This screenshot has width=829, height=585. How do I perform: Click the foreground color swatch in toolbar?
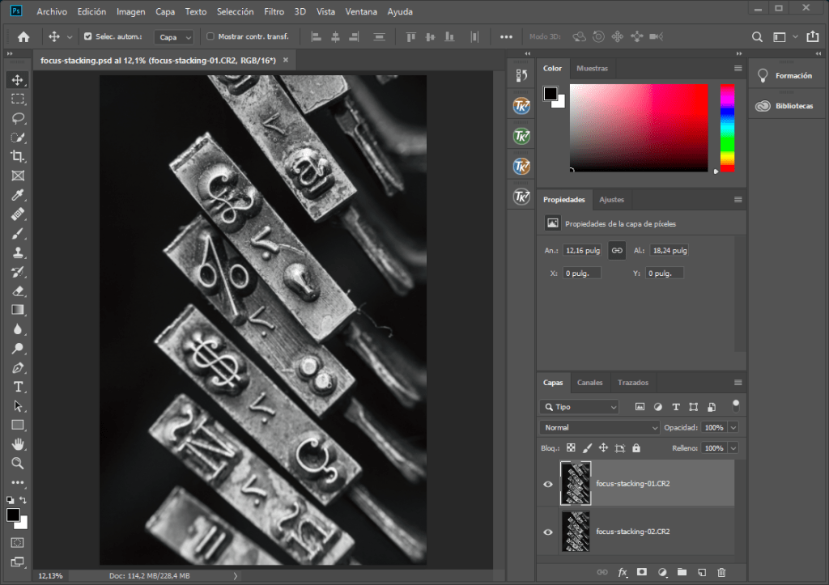[13, 515]
